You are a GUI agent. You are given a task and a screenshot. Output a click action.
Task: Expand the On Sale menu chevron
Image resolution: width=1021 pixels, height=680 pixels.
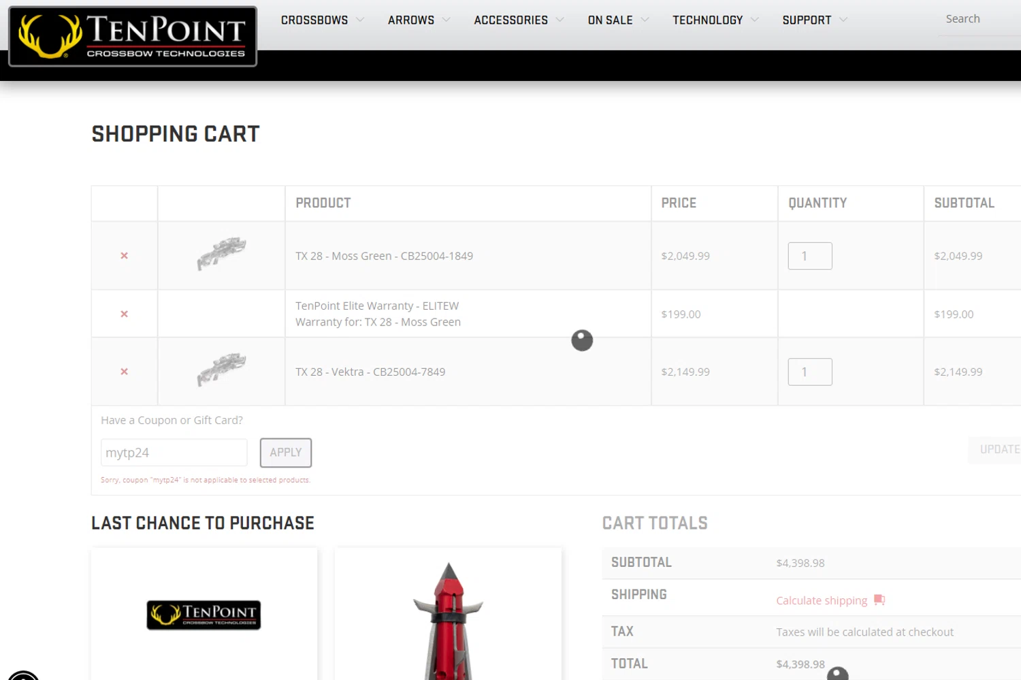[x=645, y=20]
